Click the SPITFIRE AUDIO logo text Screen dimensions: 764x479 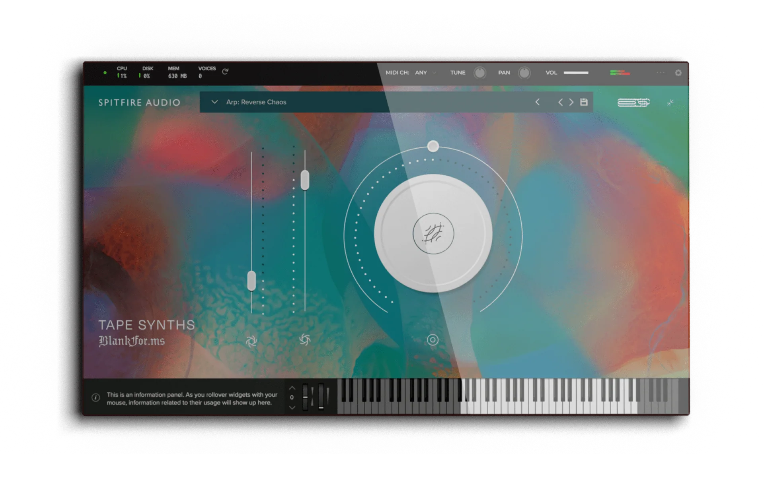pyautogui.click(x=139, y=103)
